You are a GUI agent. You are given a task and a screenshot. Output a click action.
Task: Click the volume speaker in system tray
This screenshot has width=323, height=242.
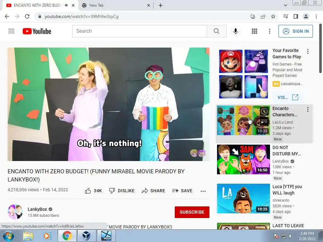(291, 236)
